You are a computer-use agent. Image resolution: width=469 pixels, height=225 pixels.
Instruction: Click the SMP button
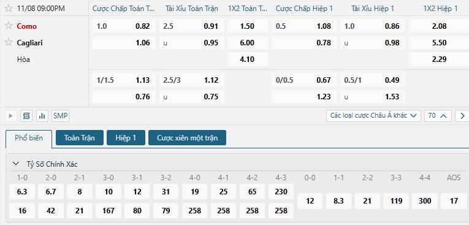(60, 116)
